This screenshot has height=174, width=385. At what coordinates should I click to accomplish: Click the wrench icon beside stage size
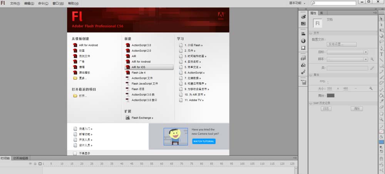(371, 89)
